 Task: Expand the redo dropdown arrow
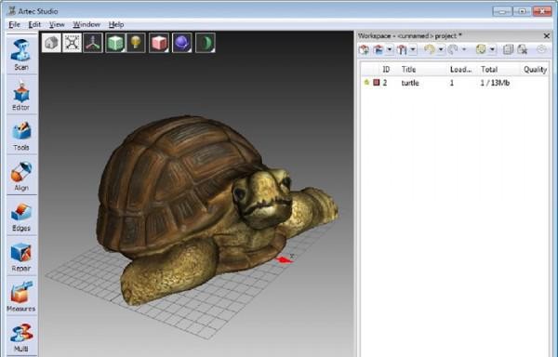pos(464,49)
